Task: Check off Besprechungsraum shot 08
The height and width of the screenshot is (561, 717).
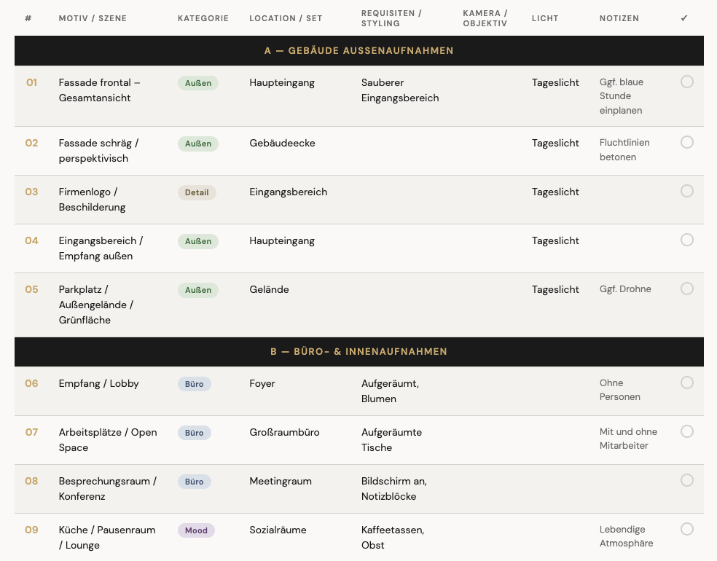Action: 686,481
